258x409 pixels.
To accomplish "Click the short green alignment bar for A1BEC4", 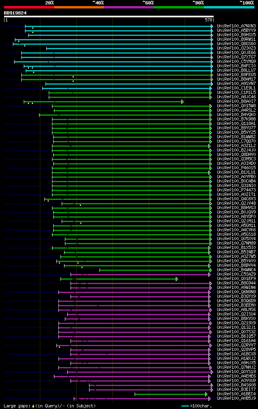I will point(171,394).
